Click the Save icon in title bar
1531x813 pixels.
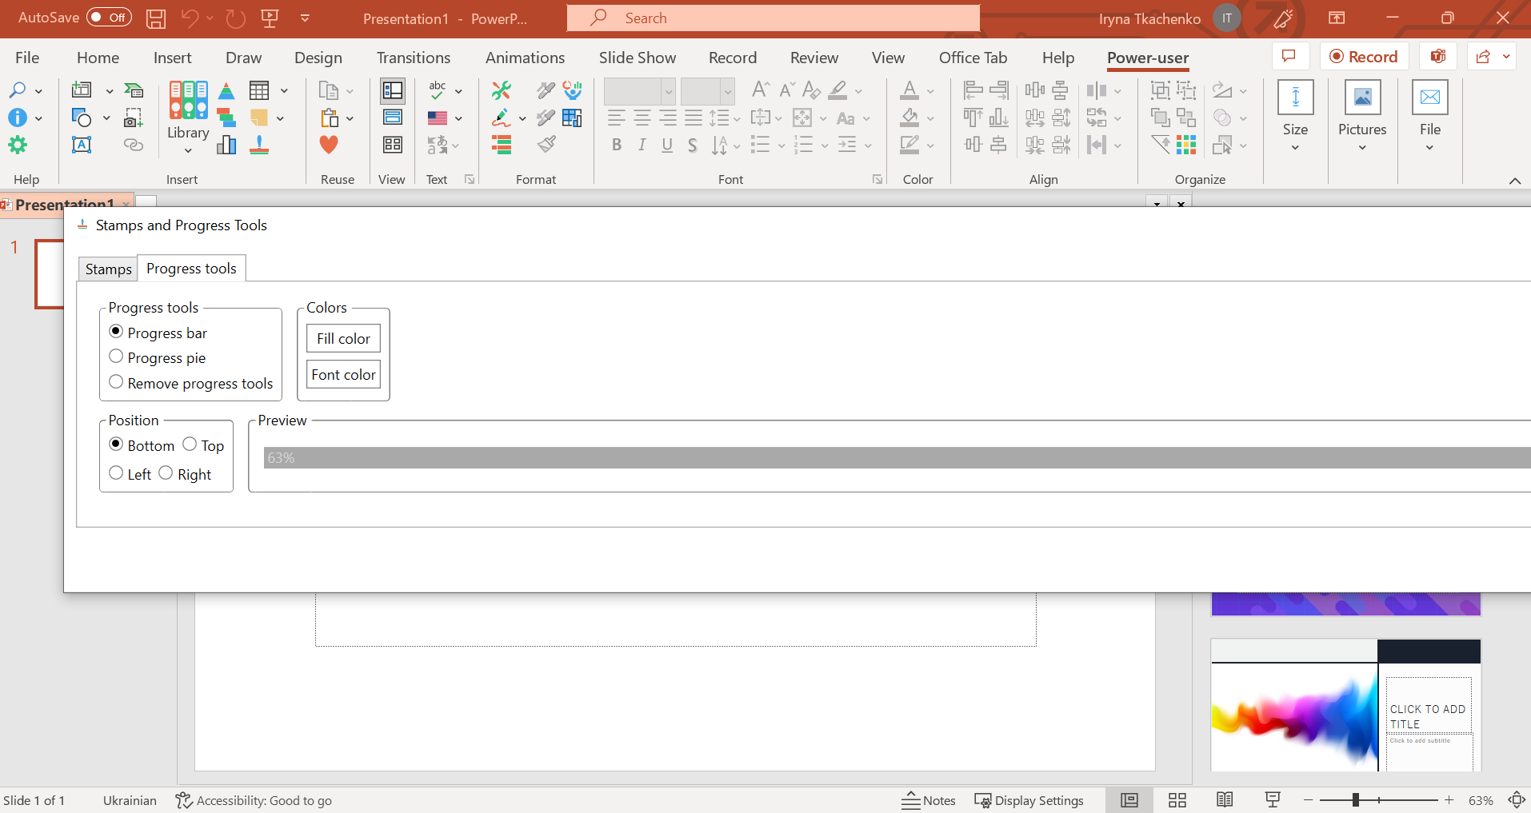(156, 18)
